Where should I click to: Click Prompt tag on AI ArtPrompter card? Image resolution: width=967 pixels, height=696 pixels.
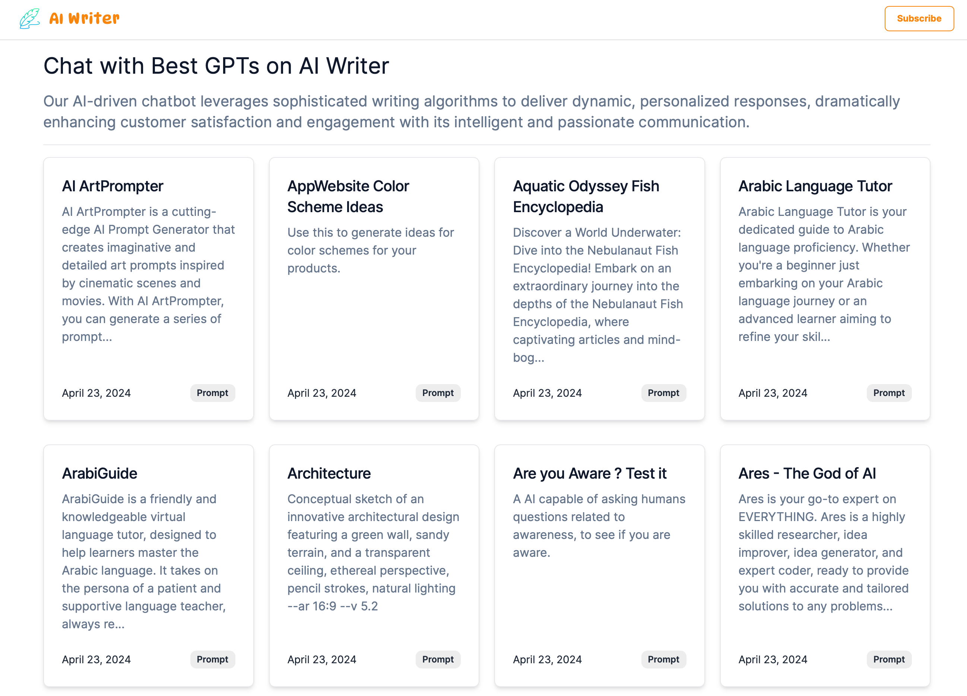(x=212, y=393)
